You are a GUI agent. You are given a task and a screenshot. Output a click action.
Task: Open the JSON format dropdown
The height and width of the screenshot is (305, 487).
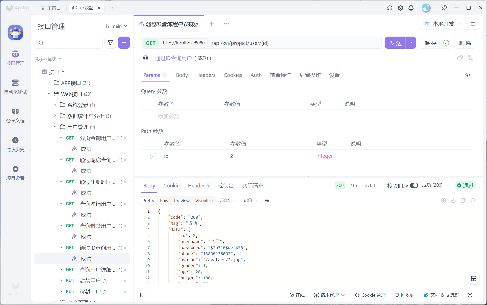click(227, 200)
